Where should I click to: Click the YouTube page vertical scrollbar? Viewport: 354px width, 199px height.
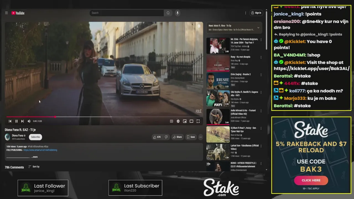[266, 30]
